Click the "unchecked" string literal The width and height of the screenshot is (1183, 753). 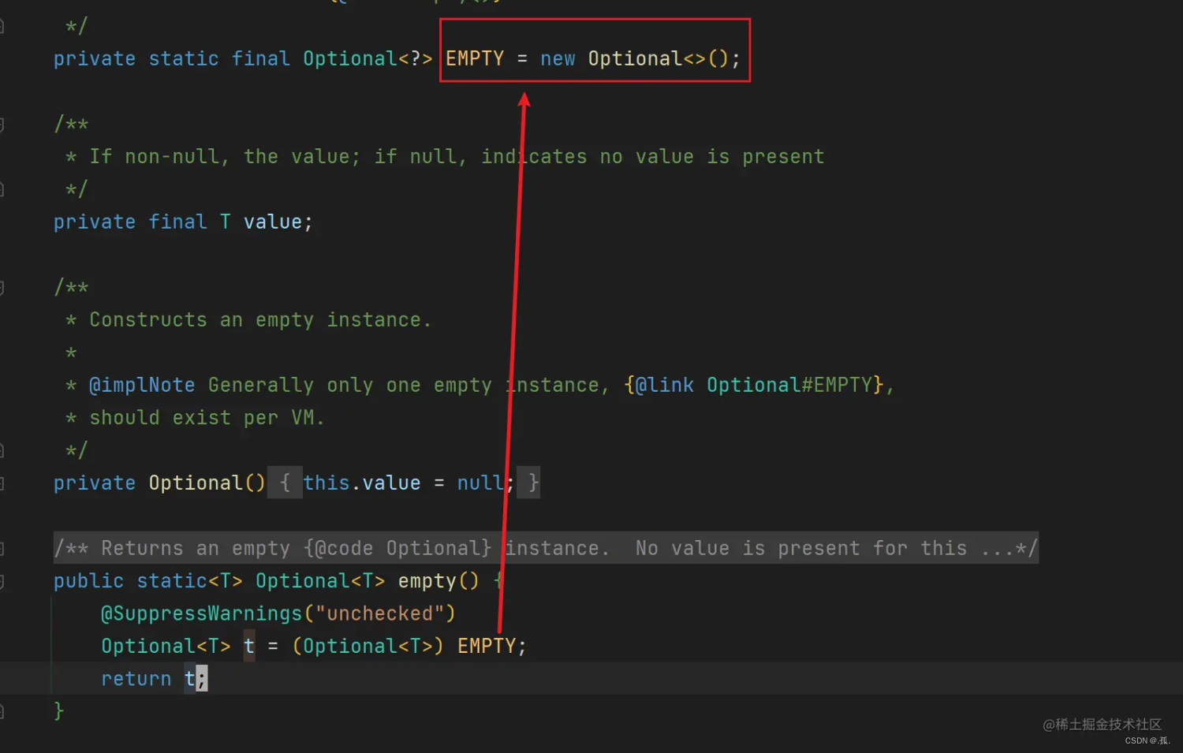click(x=380, y=613)
